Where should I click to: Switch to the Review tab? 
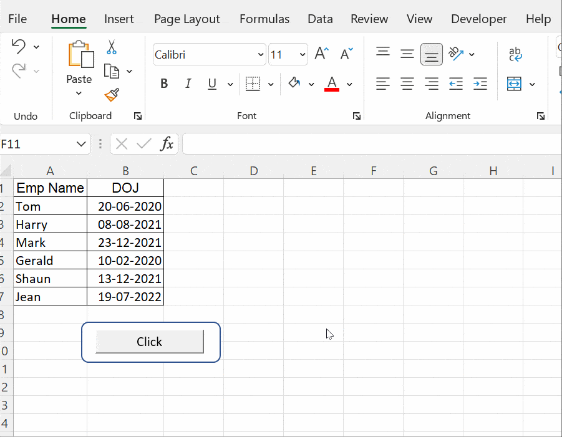tap(369, 19)
